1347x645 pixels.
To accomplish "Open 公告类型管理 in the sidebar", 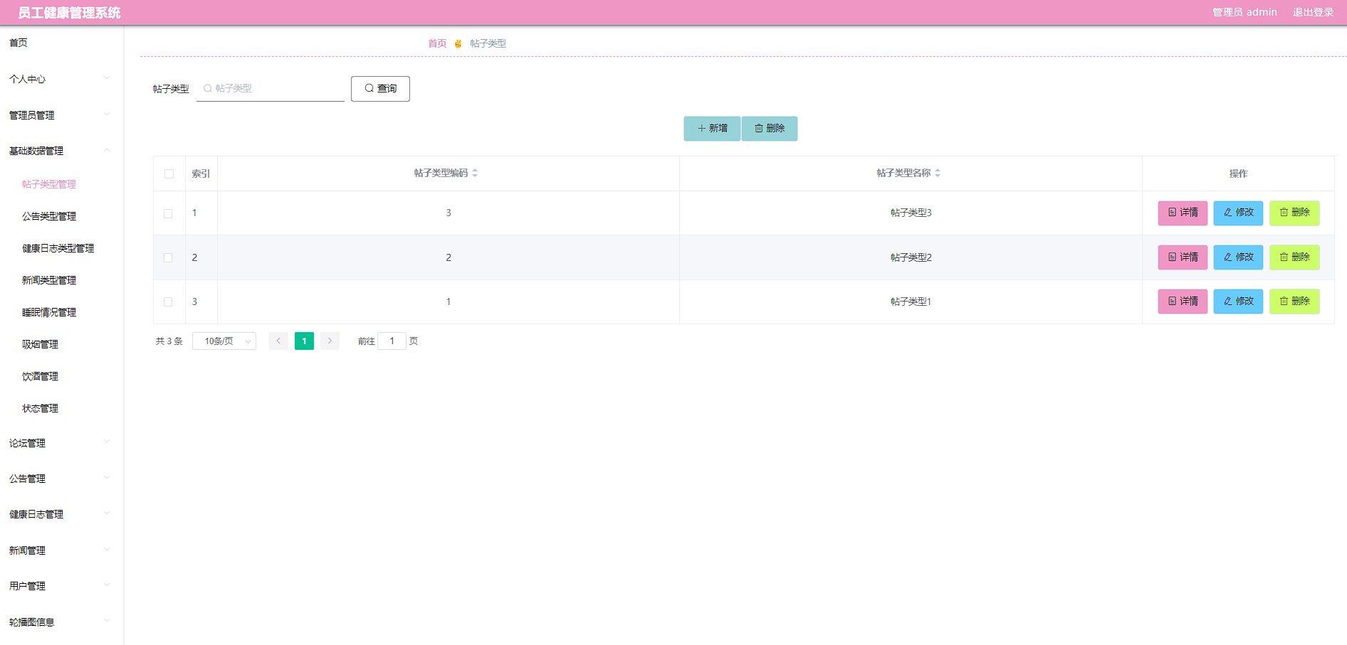I will [x=49, y=216].
